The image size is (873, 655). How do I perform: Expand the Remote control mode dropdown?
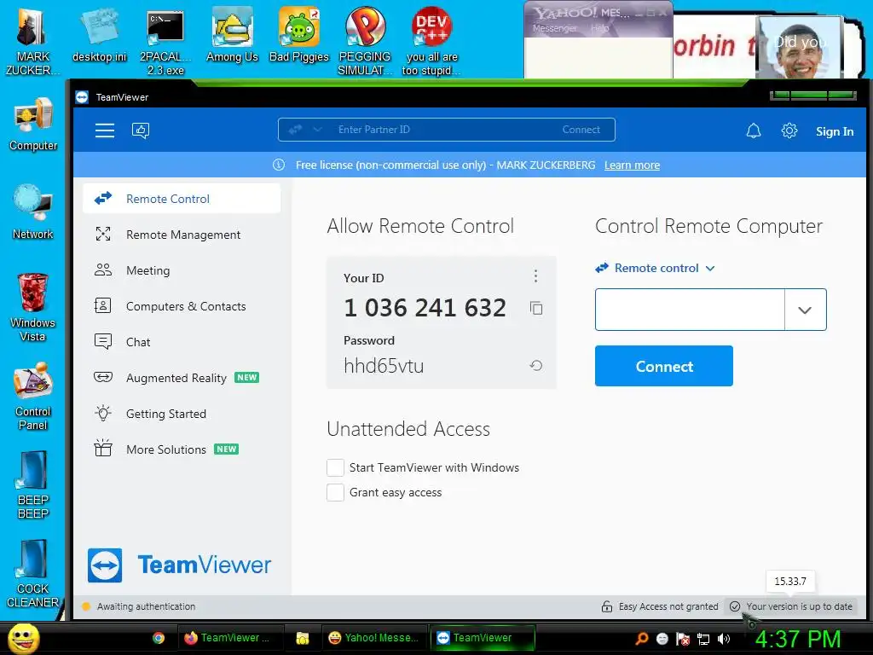[x=656, y=268]
